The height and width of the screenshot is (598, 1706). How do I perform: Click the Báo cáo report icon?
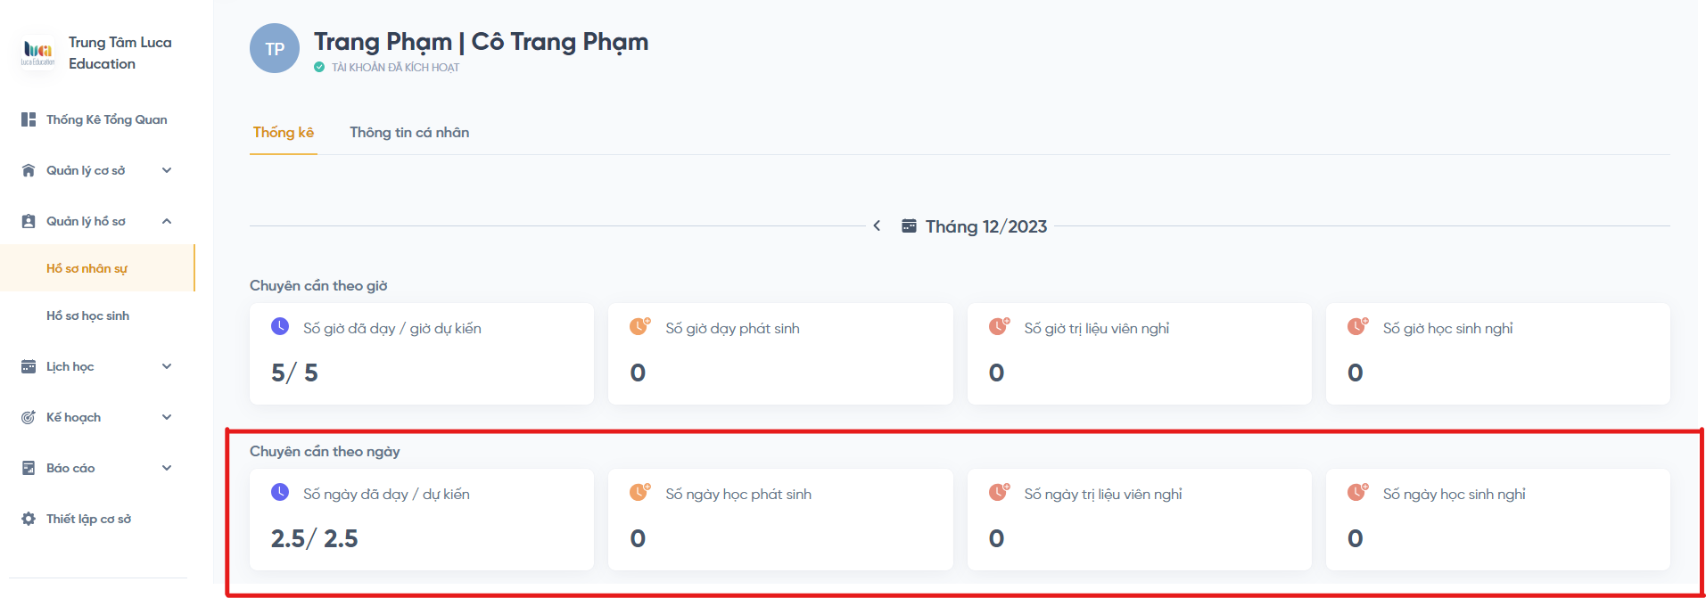29,468
